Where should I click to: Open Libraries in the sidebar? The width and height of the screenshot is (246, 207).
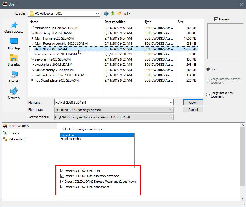14,61
